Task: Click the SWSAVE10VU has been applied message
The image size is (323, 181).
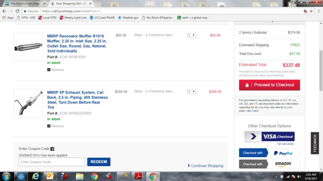Action: coord(43,155)
